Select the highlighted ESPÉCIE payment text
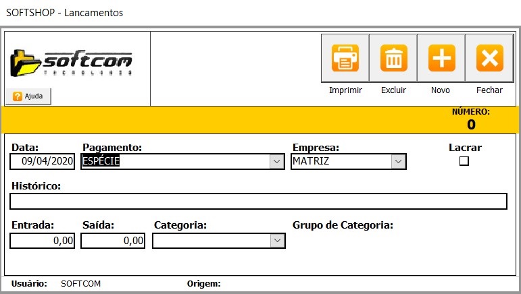Image resolution: width=521 pixels, height=294 pixels. [x=101, y=162]
